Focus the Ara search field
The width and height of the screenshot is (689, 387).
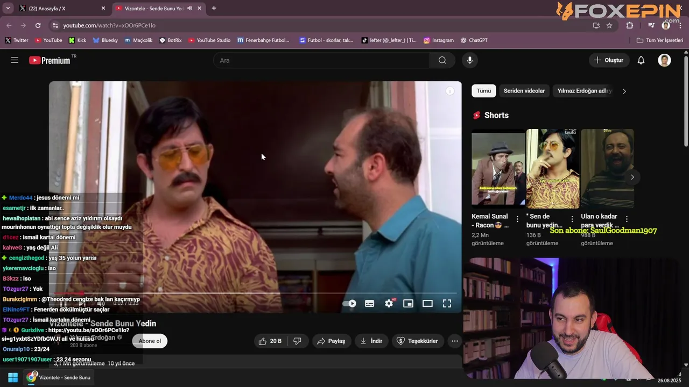[x=321, y=60]
